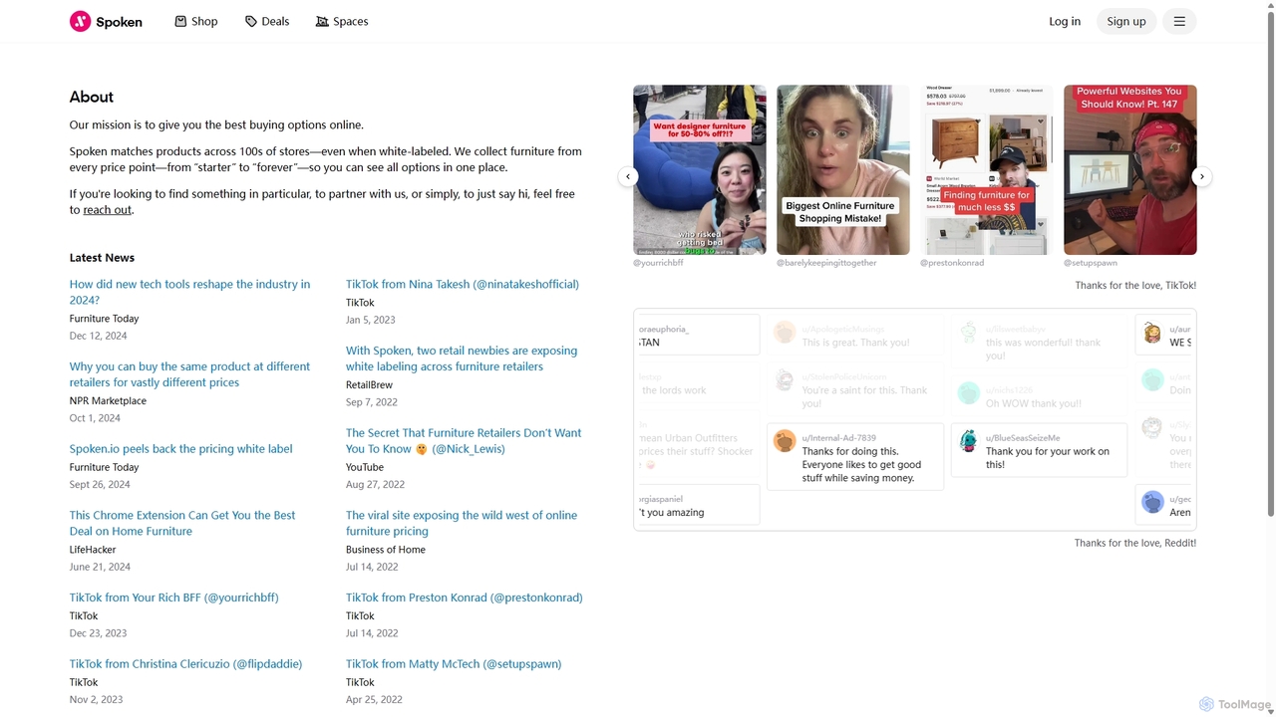Open TikTok from Nina Takesh link

pyautogui.click(x=463, y=284)
